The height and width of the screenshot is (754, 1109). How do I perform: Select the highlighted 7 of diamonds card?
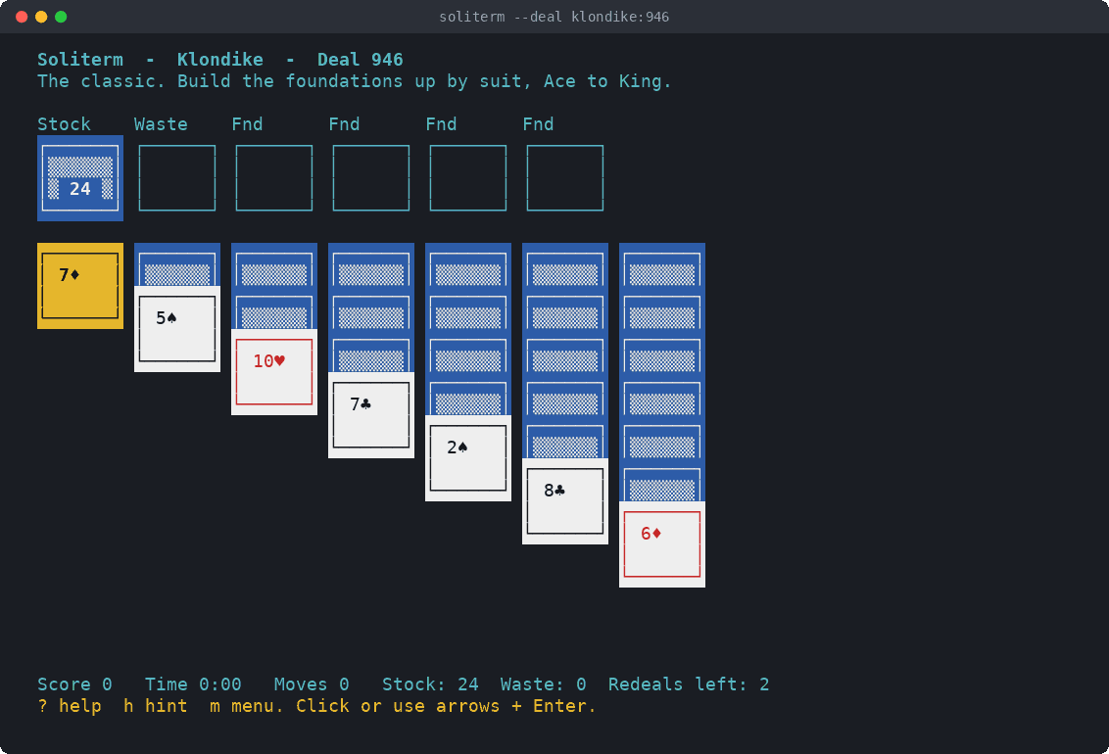point(80,286)
